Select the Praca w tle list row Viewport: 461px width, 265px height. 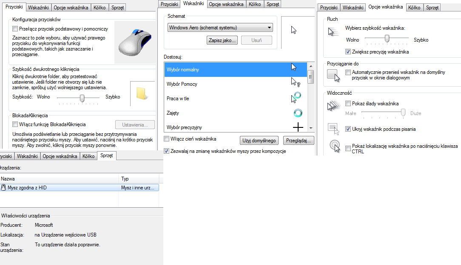click(x=236, y=98)
